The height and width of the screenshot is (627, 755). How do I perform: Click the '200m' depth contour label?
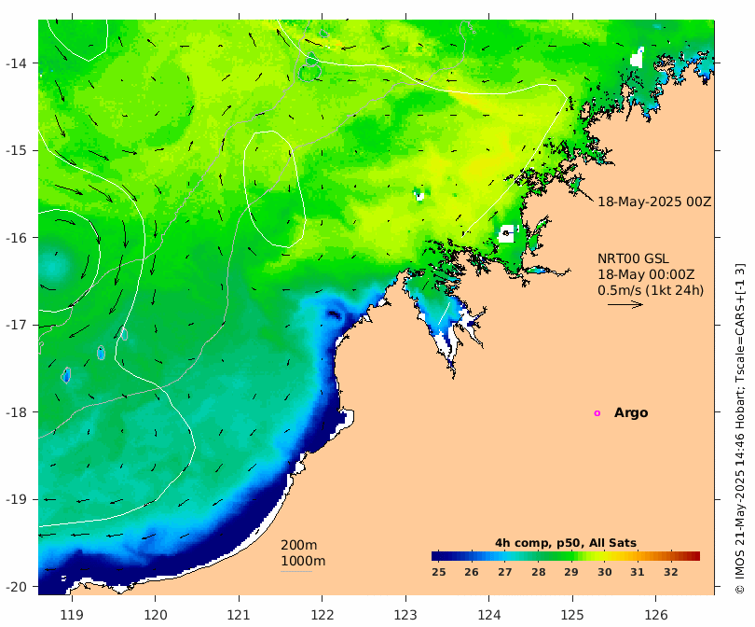[298, 545]
